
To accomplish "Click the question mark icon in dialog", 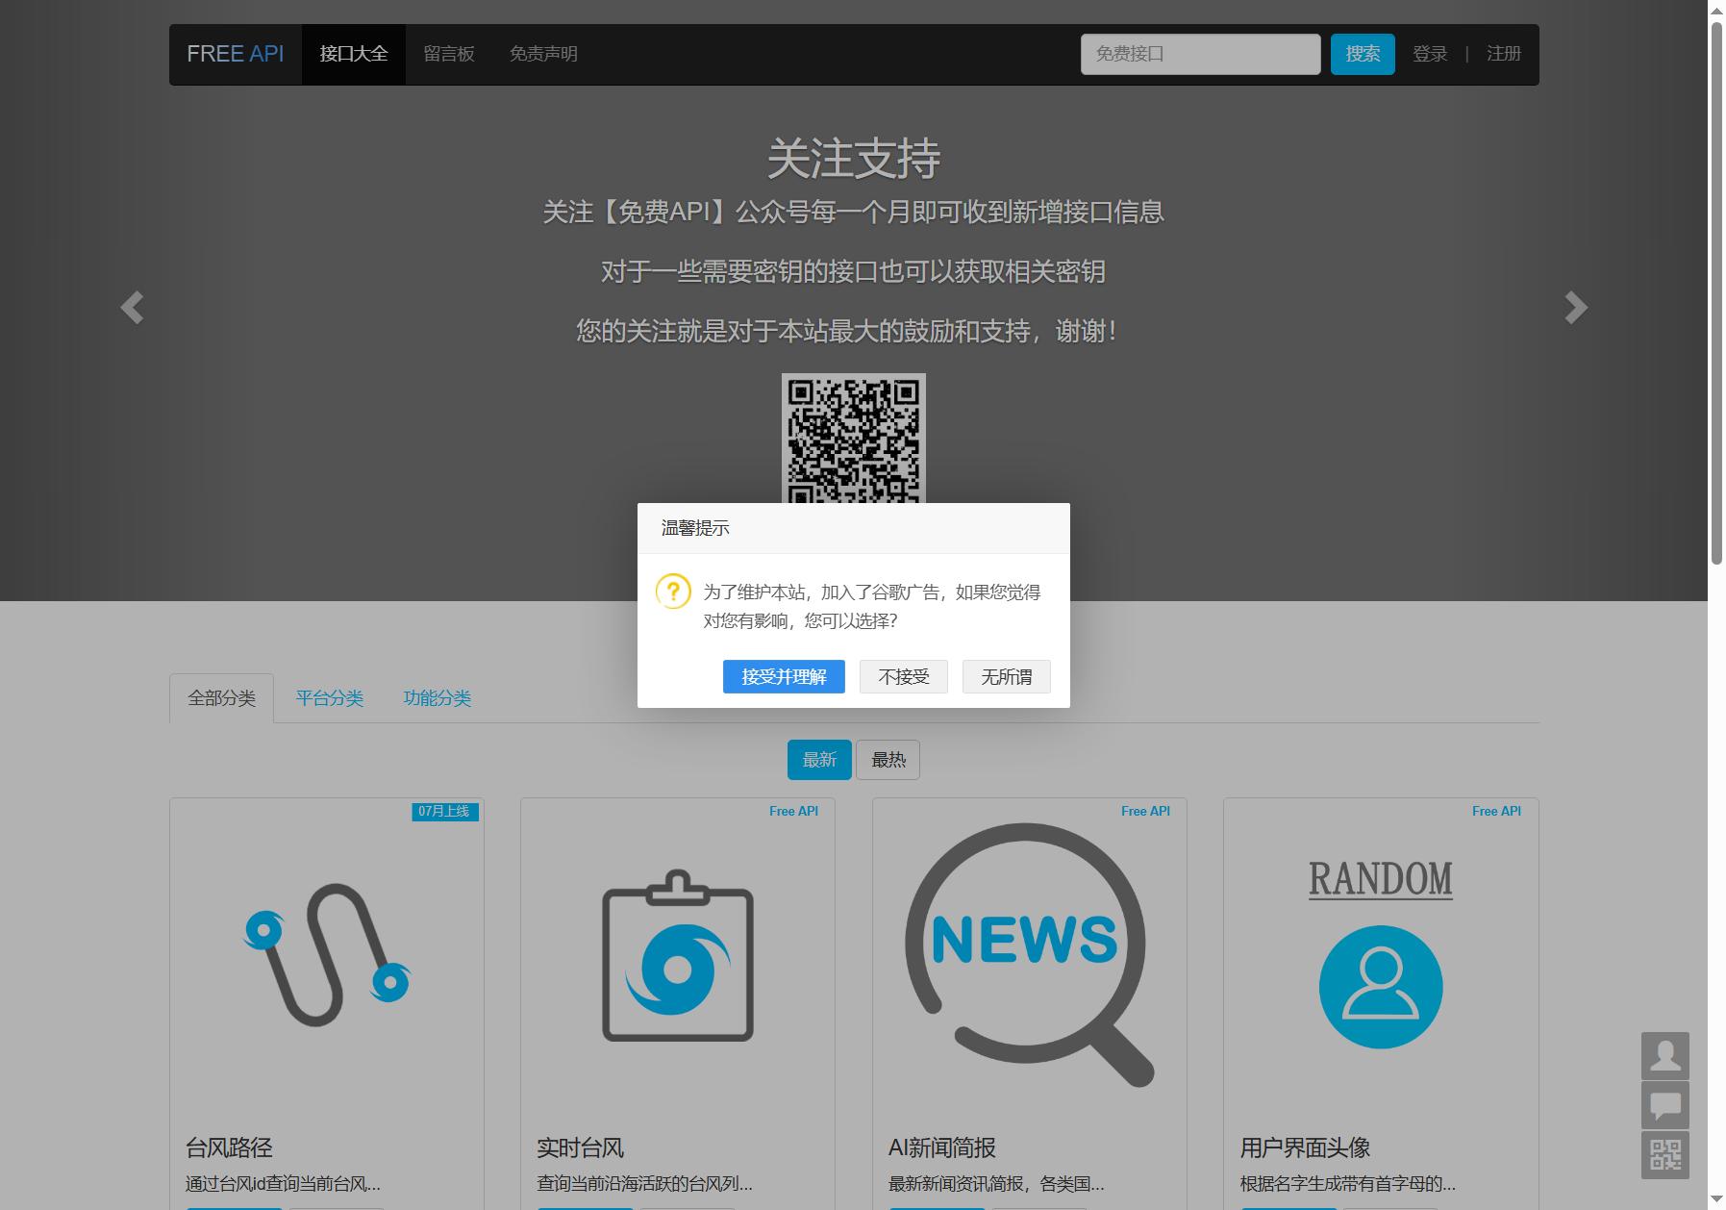I will coord(673,591).
